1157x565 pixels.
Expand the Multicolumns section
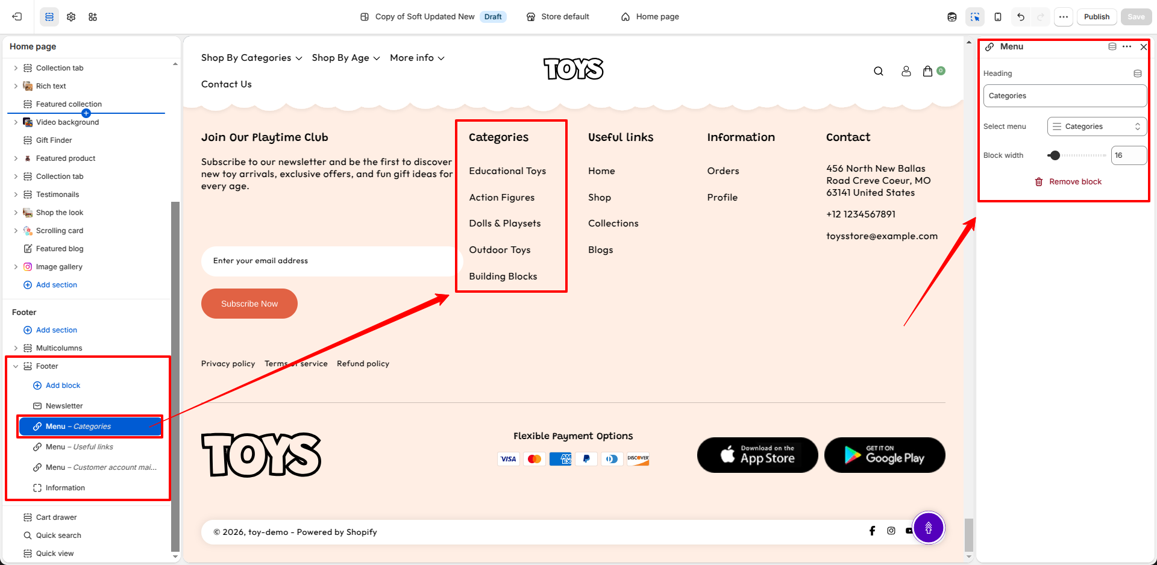pyautogui.click(x=16, y=348)
